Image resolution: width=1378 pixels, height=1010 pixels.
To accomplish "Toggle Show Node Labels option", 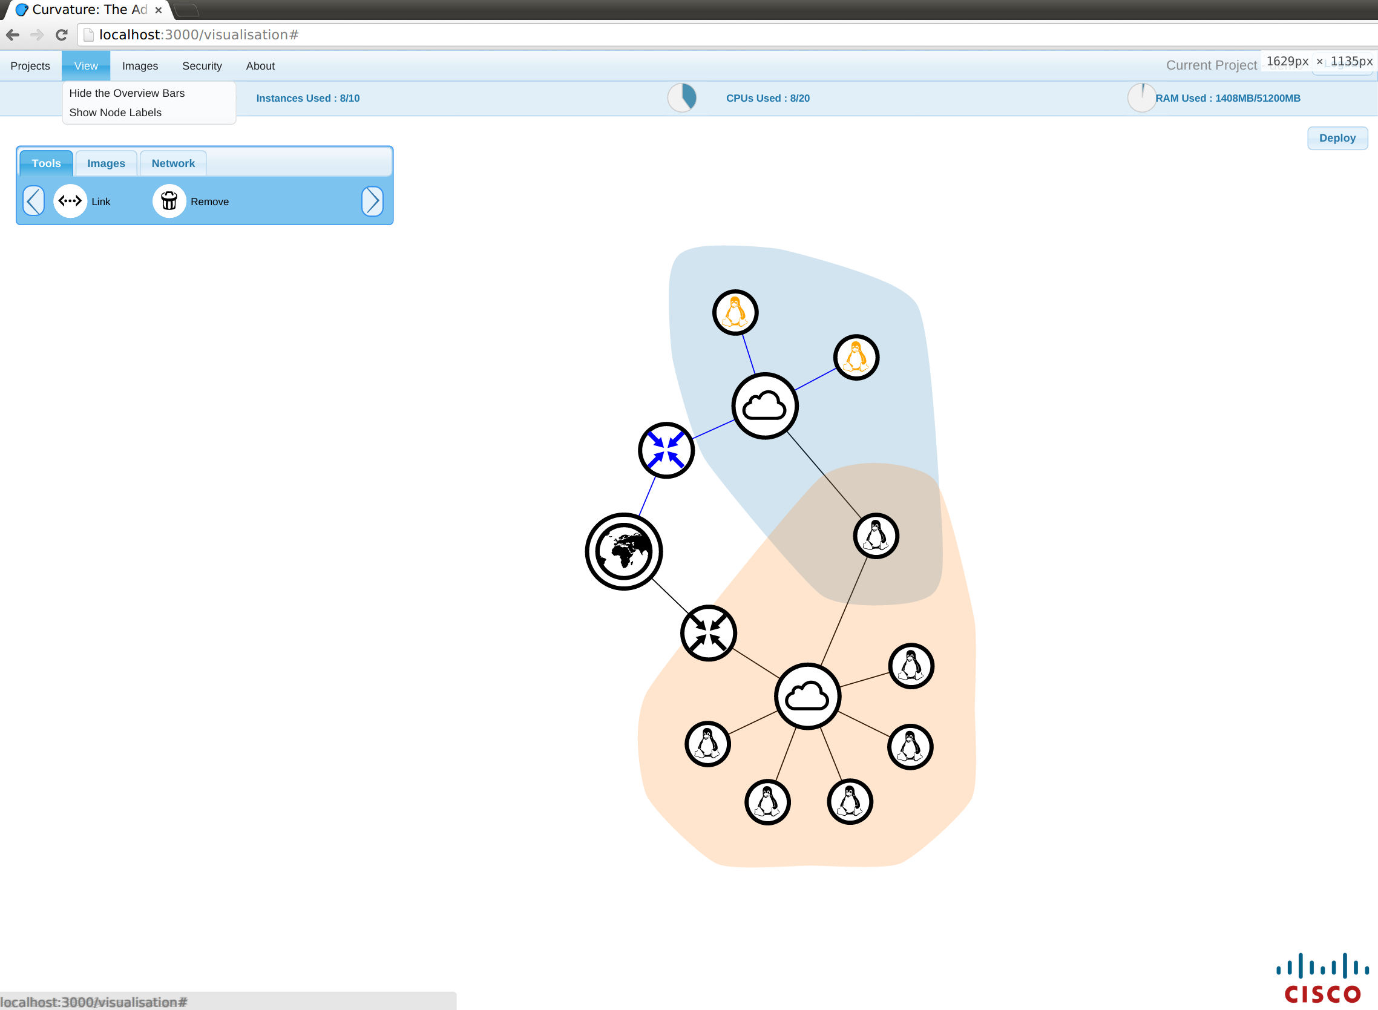I will coord(115,113).
